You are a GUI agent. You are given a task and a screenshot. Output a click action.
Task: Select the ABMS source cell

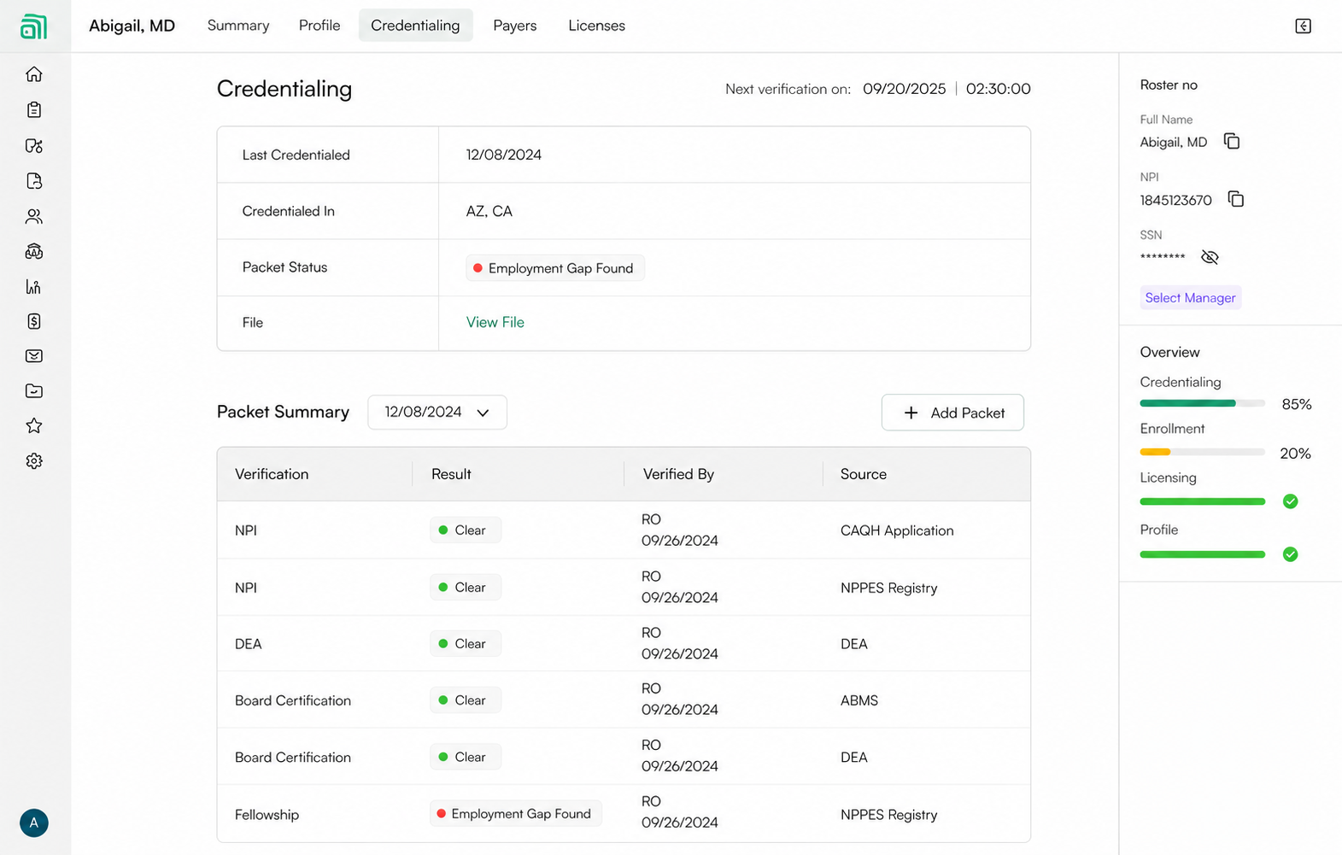[859, 700]
